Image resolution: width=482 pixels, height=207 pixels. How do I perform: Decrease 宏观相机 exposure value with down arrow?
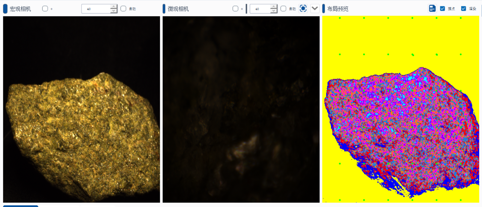point(113,11)
